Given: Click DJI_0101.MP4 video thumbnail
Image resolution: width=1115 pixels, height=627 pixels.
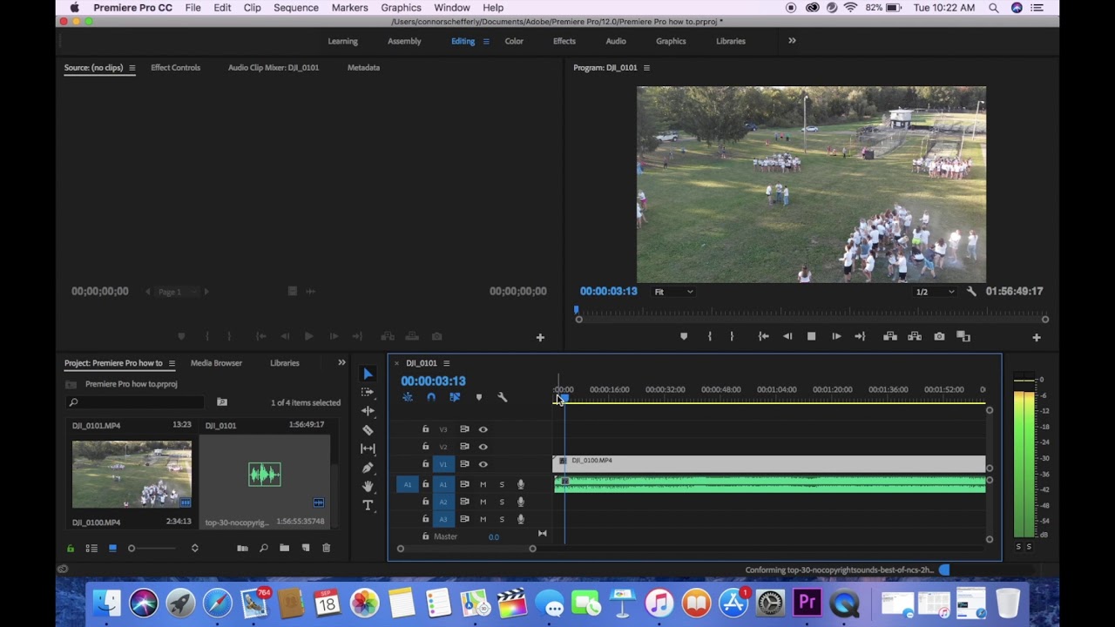Looking at the screenshot, I should pos(132,474).
